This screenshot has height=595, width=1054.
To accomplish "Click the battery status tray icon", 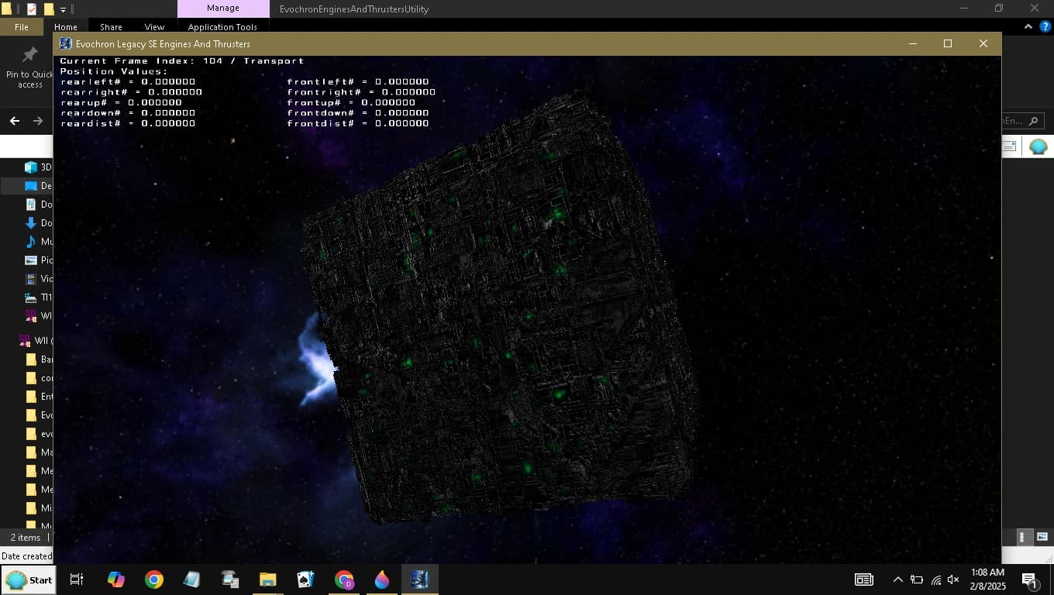I will (x=917, y=580).
